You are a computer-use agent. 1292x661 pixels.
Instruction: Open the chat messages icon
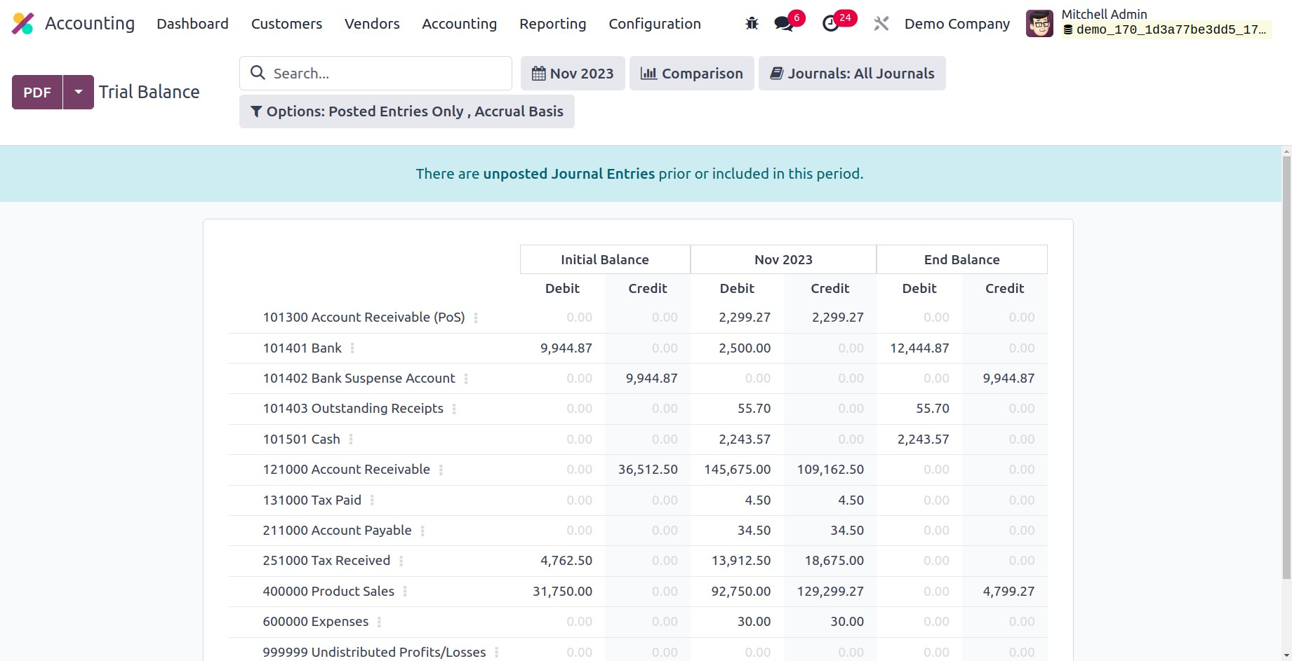point(783,24)
